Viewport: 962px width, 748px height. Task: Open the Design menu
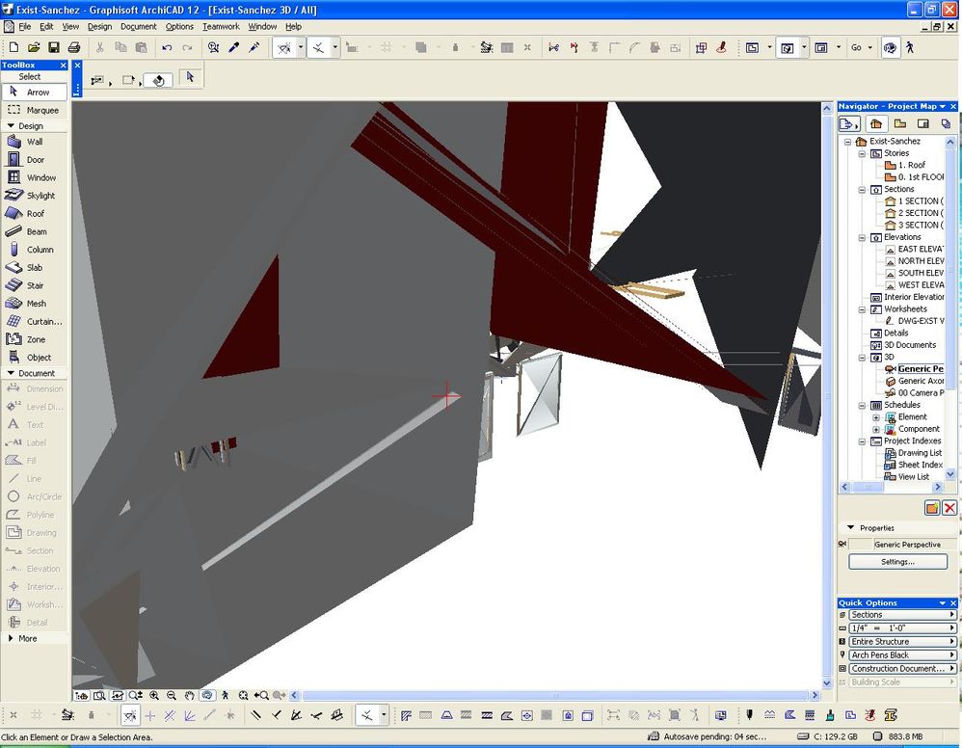[x=99, y=26]
